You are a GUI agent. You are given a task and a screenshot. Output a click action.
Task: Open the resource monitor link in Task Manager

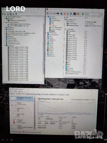[32, 132]
